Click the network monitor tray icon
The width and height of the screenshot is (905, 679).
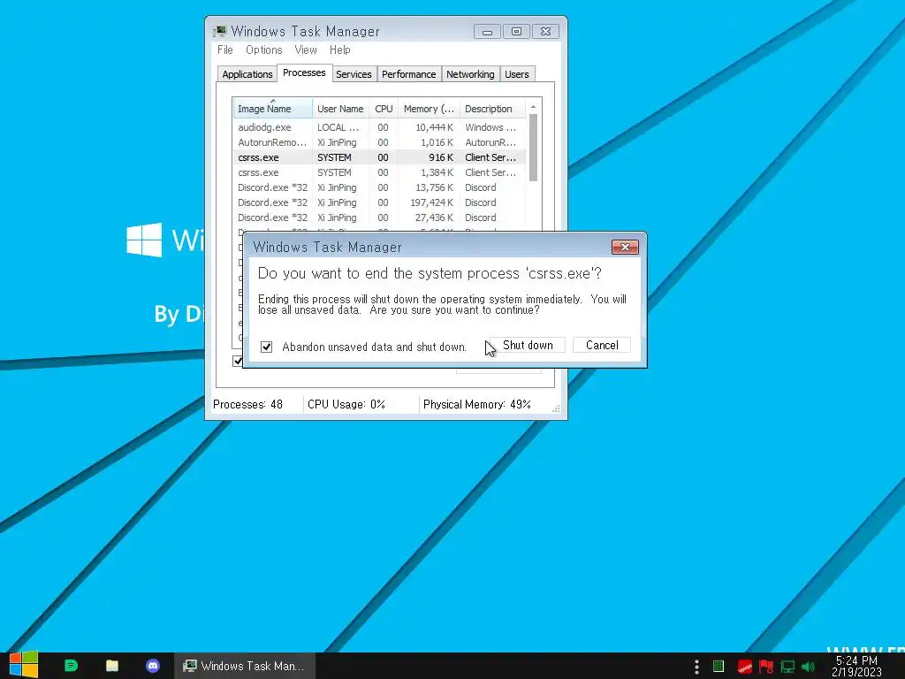[x=787, y=667]
